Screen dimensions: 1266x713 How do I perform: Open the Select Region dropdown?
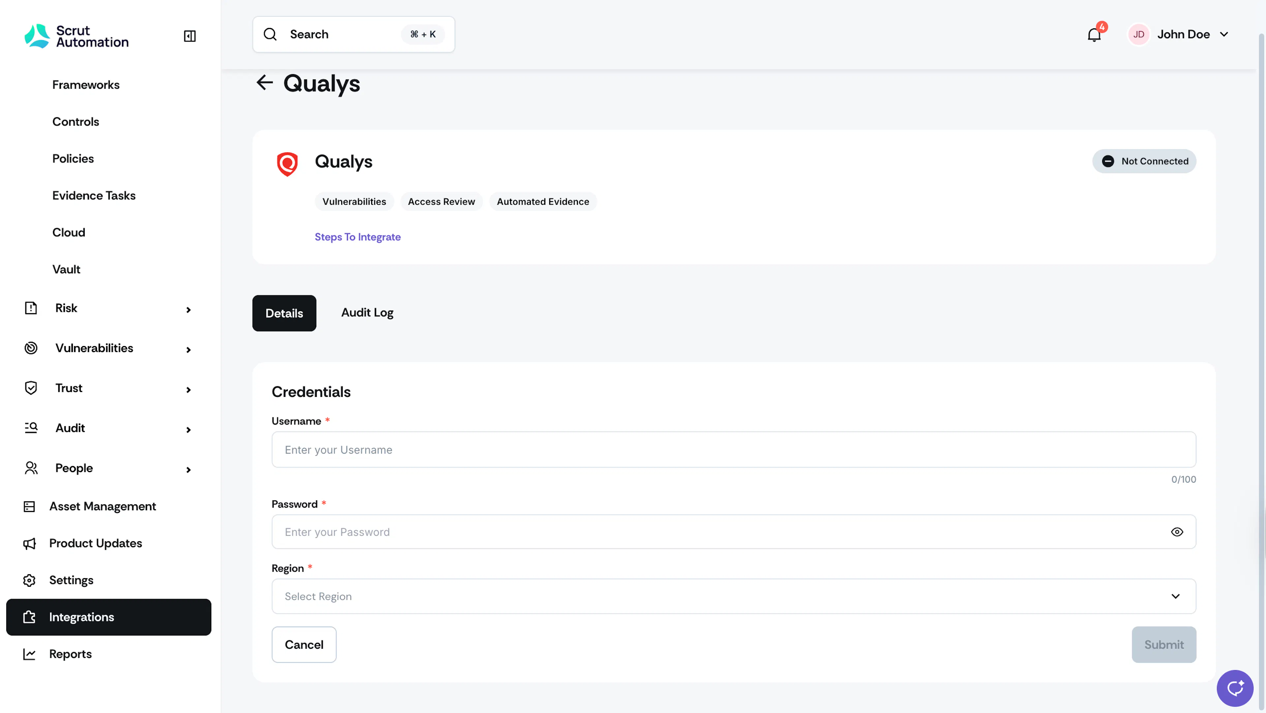point(734,596)
